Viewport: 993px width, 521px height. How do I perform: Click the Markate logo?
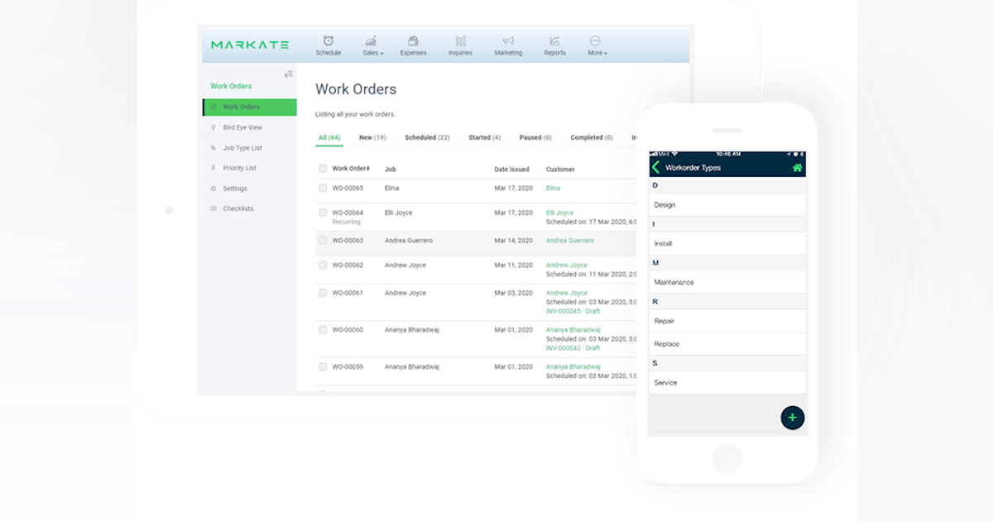tap(250, 45)
